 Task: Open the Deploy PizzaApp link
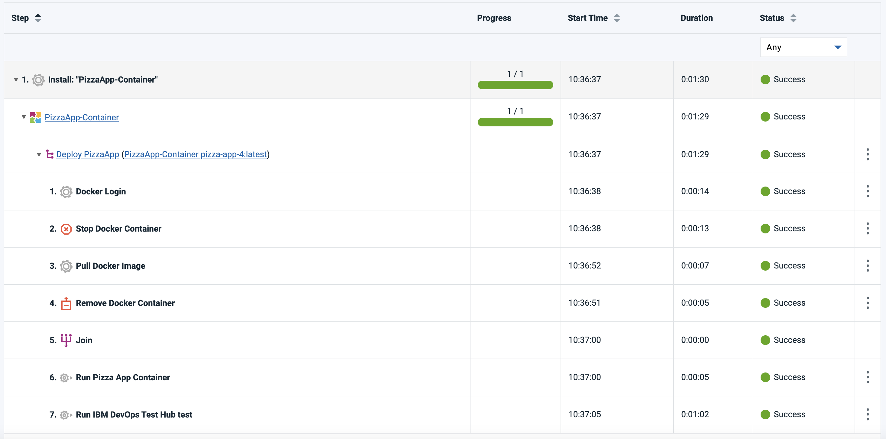click(87, 154)
